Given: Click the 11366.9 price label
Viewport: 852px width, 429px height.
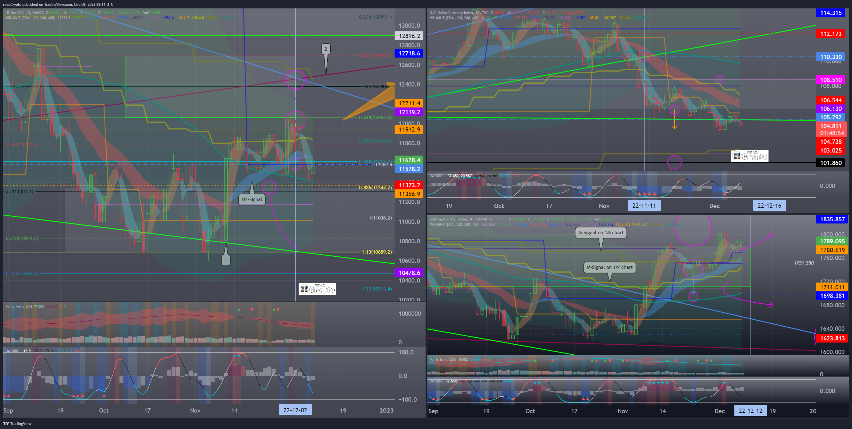Looking at the screenshot, I should 409,194.
